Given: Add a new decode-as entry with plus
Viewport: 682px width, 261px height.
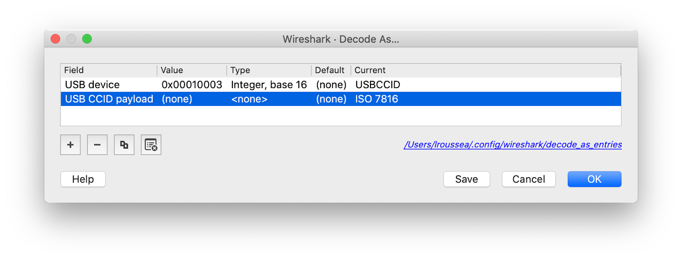Looking at the screenshot, I should pyautogui.click(x=70, y=145).
